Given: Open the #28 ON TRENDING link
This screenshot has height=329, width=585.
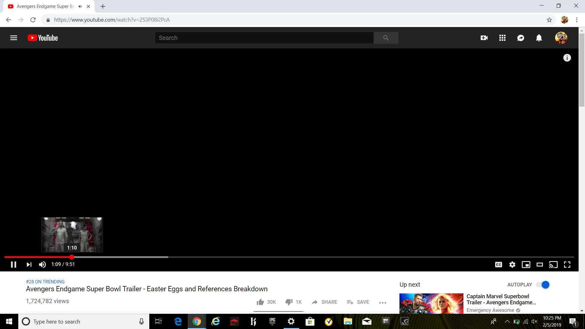Looking at the screenshot, I should [x=45, y=281].
